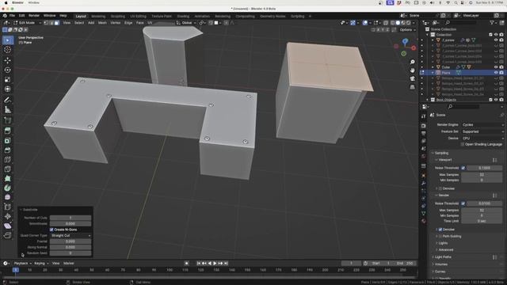Click the Viewport Max Samples field
The height and width of the screenshot is (285, 507).
point(482,174)
